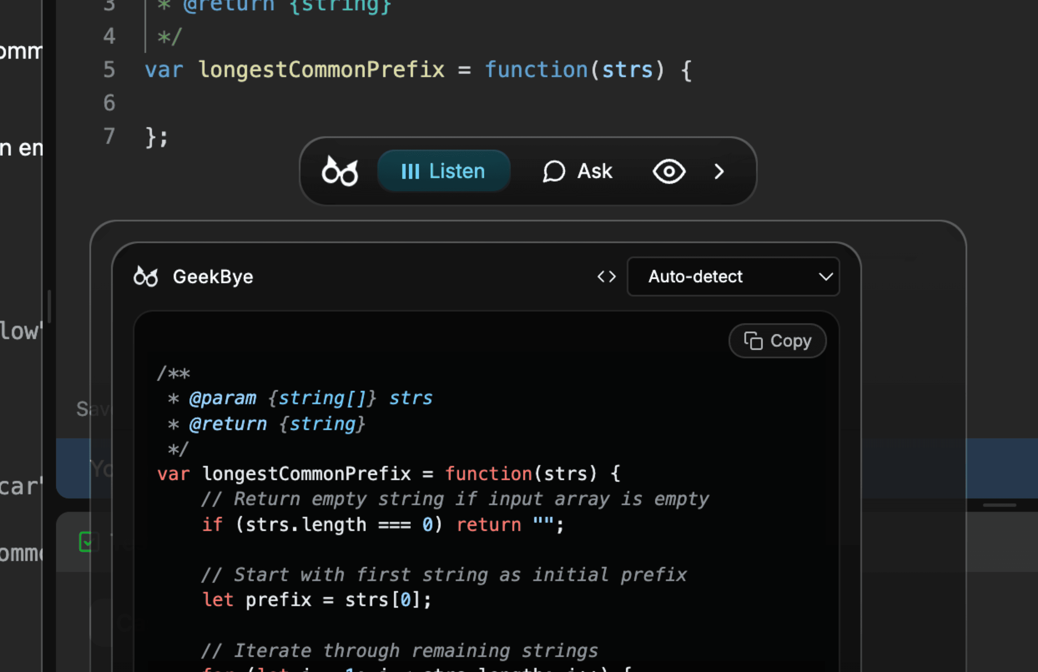
Task: Open the Auto-detect language dropdown
Action: coord(733,277)
